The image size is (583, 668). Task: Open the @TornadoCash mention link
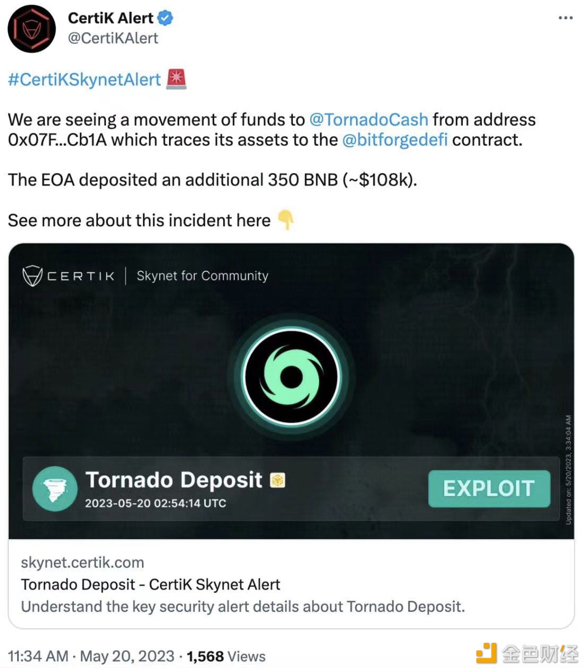[368, 120]
